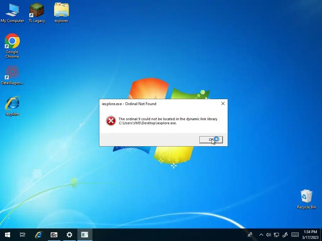Close the Ordinal Not Found dialog

point(223,104)
